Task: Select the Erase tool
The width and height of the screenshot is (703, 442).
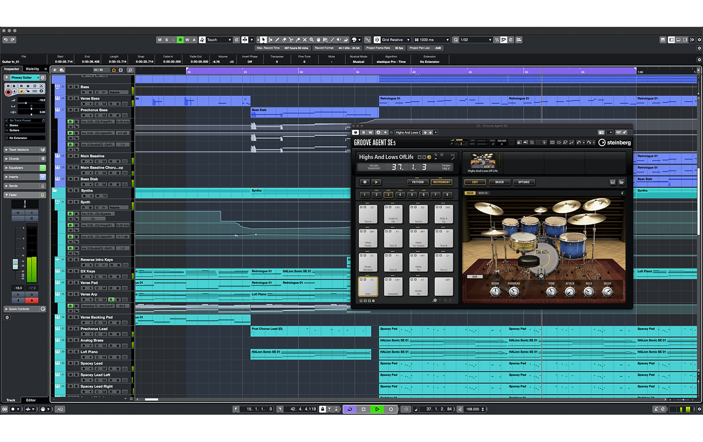Action: pos(284,40)
